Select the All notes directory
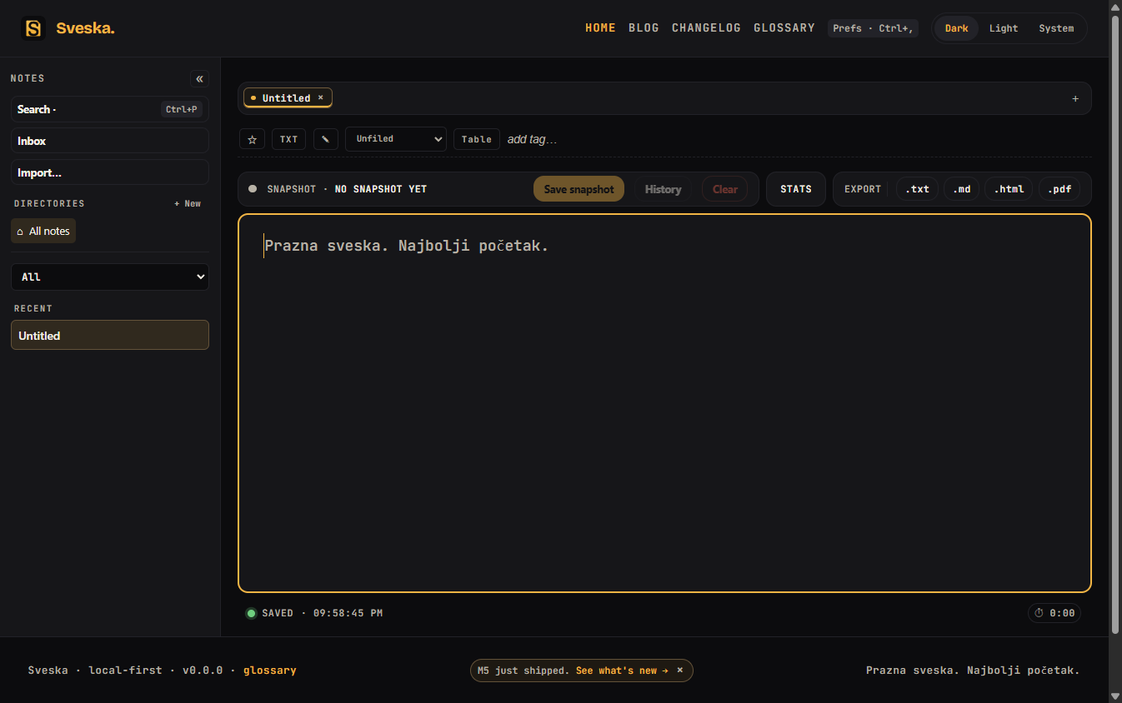 point(43,231)
